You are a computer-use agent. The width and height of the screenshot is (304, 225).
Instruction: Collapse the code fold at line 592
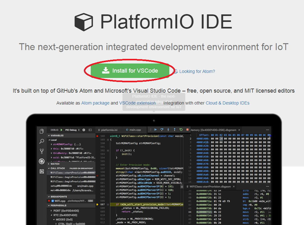[x=108, y=151]
